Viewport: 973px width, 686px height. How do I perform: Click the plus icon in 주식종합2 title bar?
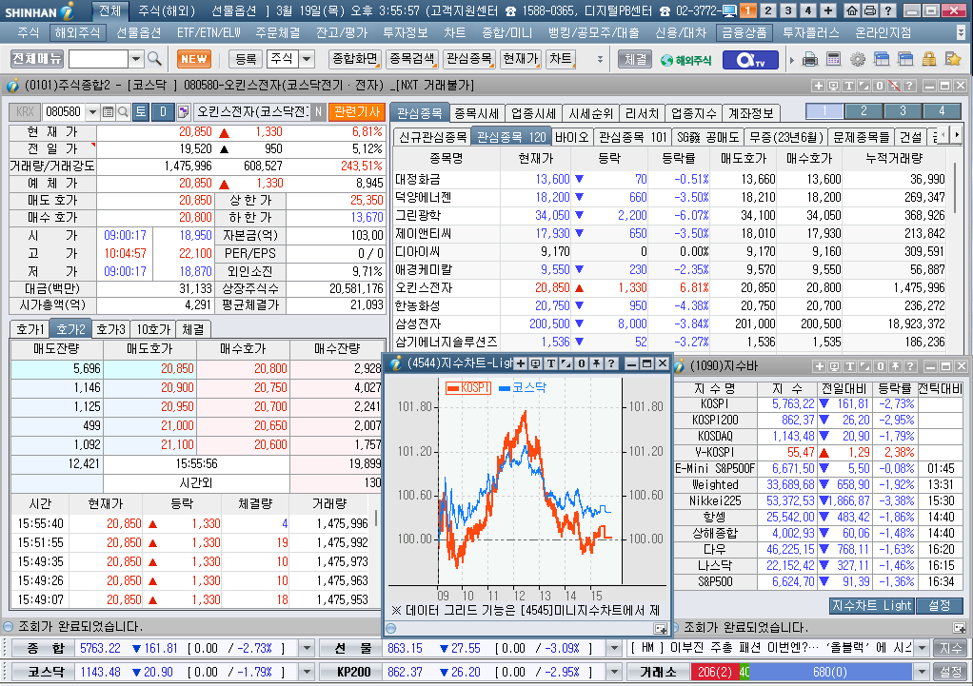pos(818,86)
